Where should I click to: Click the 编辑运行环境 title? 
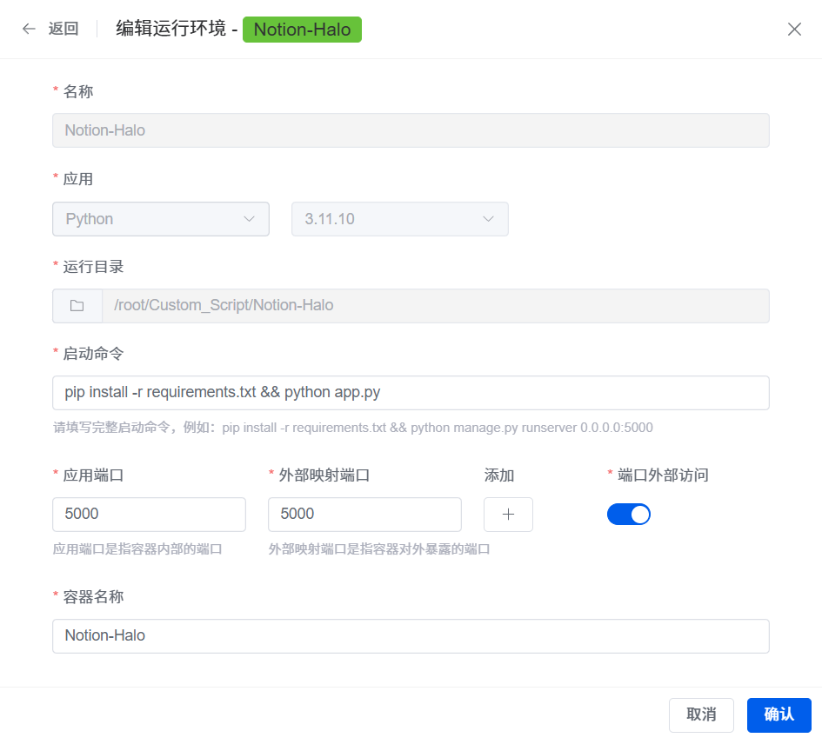(x=170, y=29)
